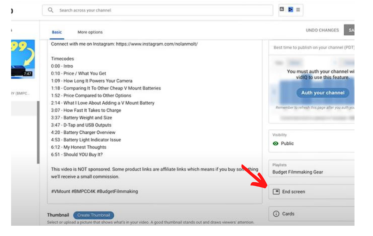This screenshot has width=373, height=236.
Task: Switch to the Basic tab
Action: (x=57, y=32)
